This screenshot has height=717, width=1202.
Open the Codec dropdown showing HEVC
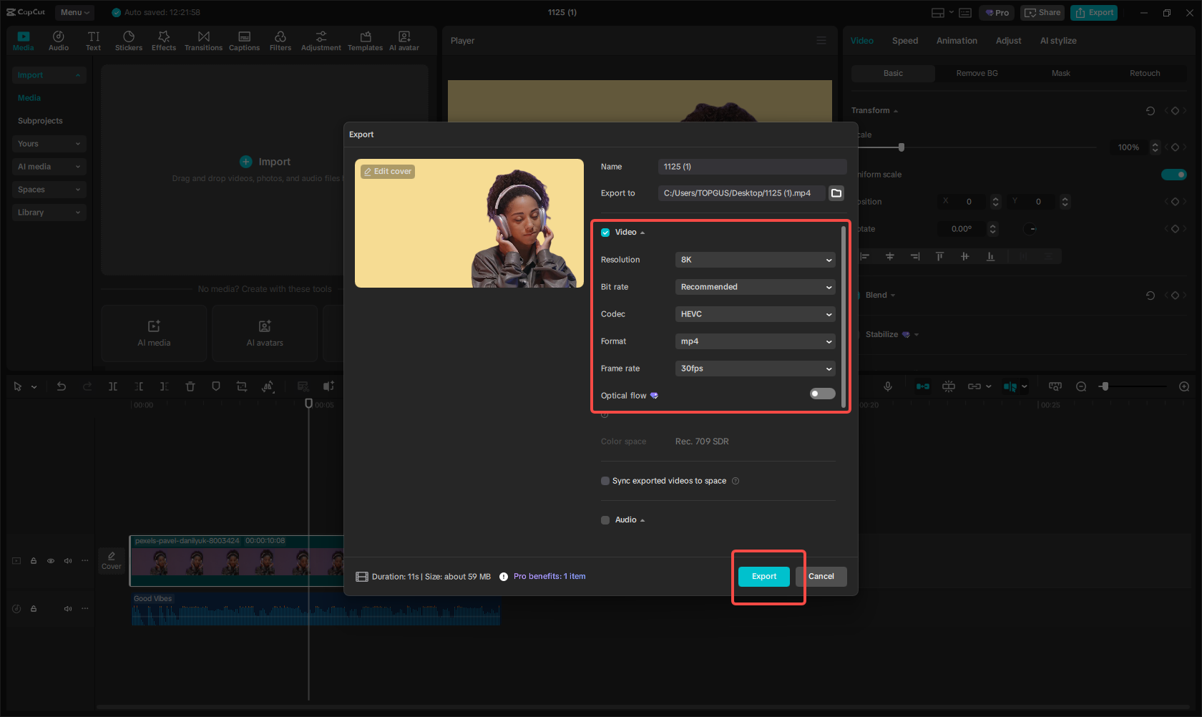pyautogui.click(x=755, y=313)
